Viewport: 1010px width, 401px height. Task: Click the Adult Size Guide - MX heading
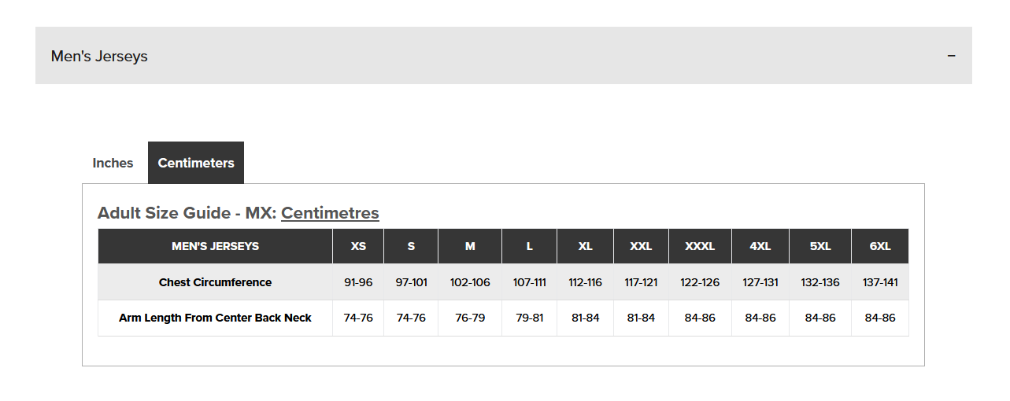click(187, 212)
